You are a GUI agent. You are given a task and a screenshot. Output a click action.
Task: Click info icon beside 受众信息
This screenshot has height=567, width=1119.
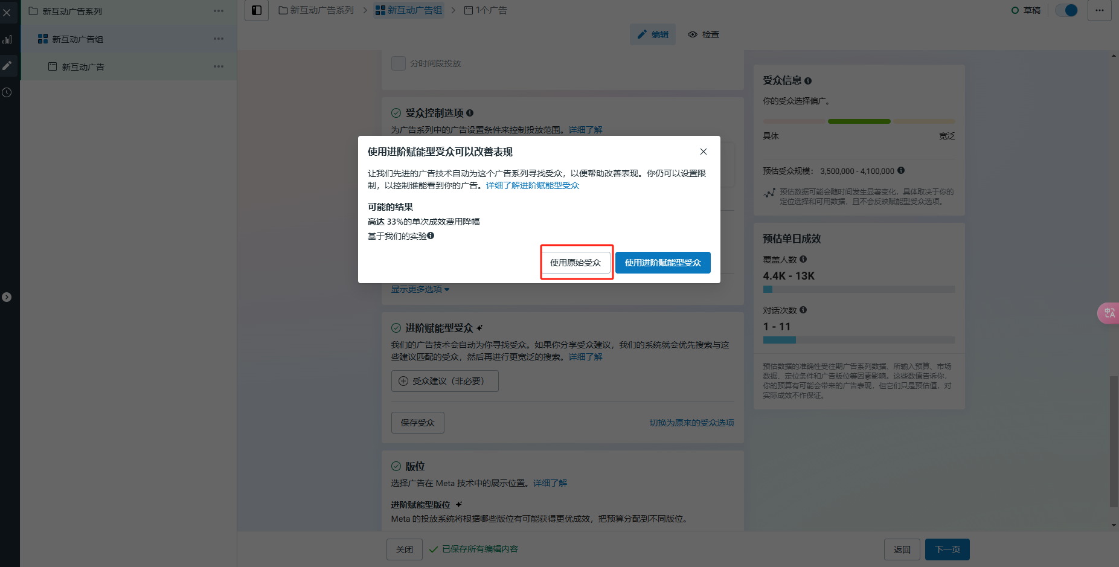tap(808, 81)
